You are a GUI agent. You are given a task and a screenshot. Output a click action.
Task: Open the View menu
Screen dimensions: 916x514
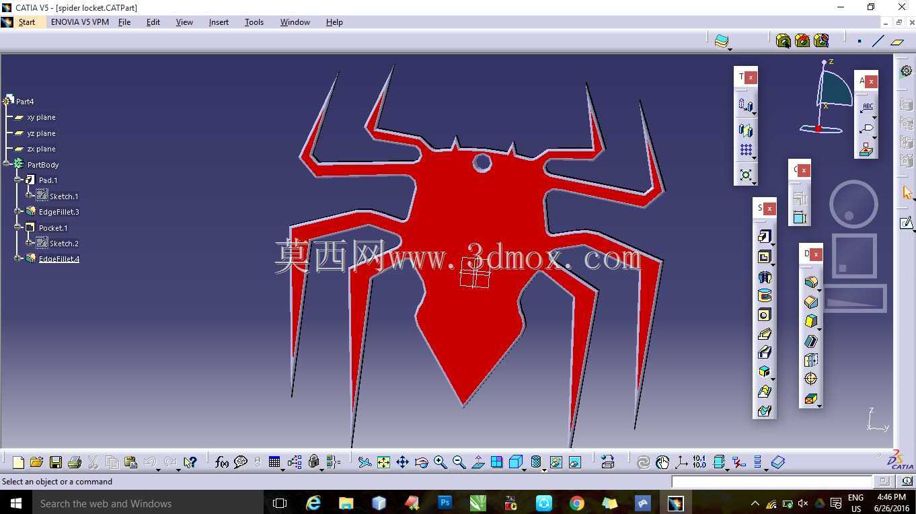pos(184,22)
